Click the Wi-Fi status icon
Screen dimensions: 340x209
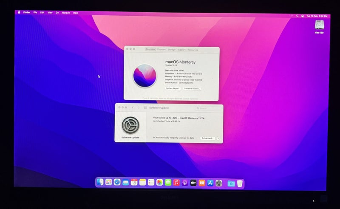(292, 16)
